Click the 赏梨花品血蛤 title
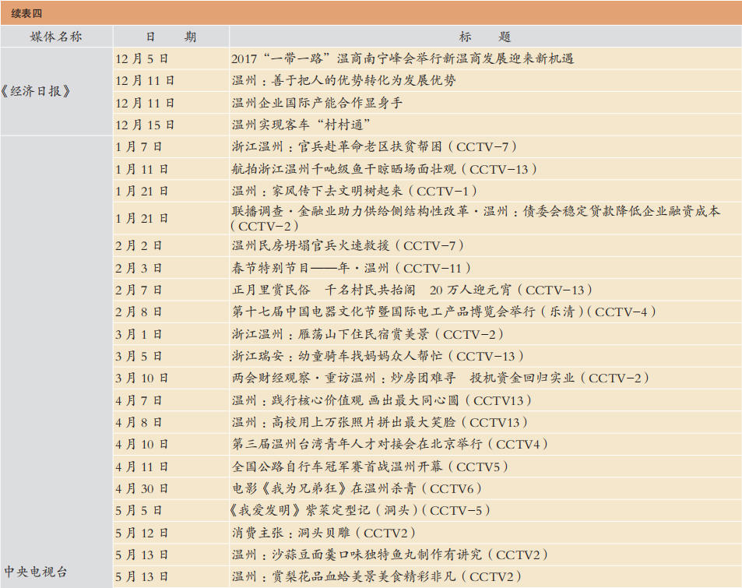 pos(377,576)
